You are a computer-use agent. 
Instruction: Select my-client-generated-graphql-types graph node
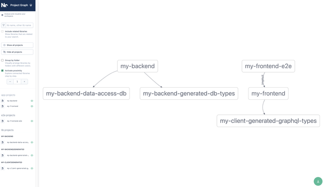[268, 121]
